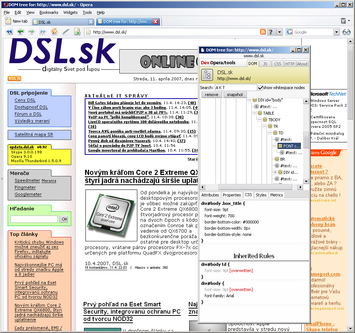Click the Opera logo in the title bar
The image size is (355, 333).
(5, 5)
